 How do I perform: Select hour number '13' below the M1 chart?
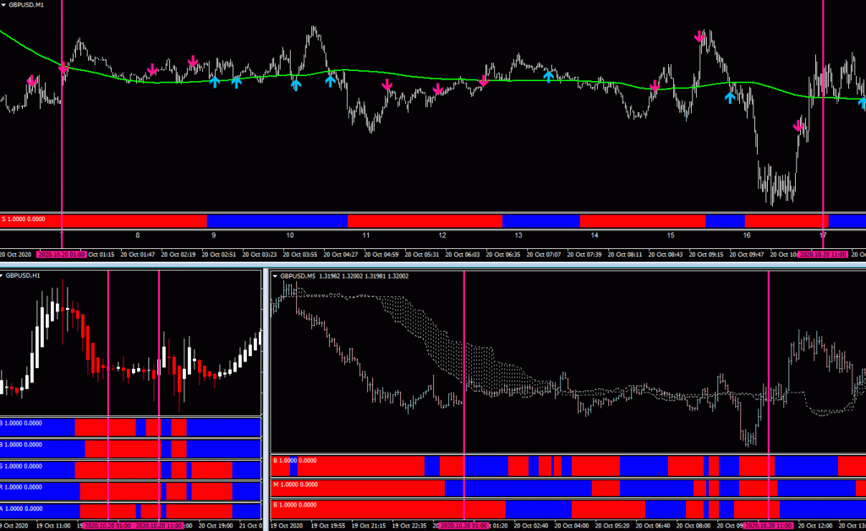pos(518,236)
